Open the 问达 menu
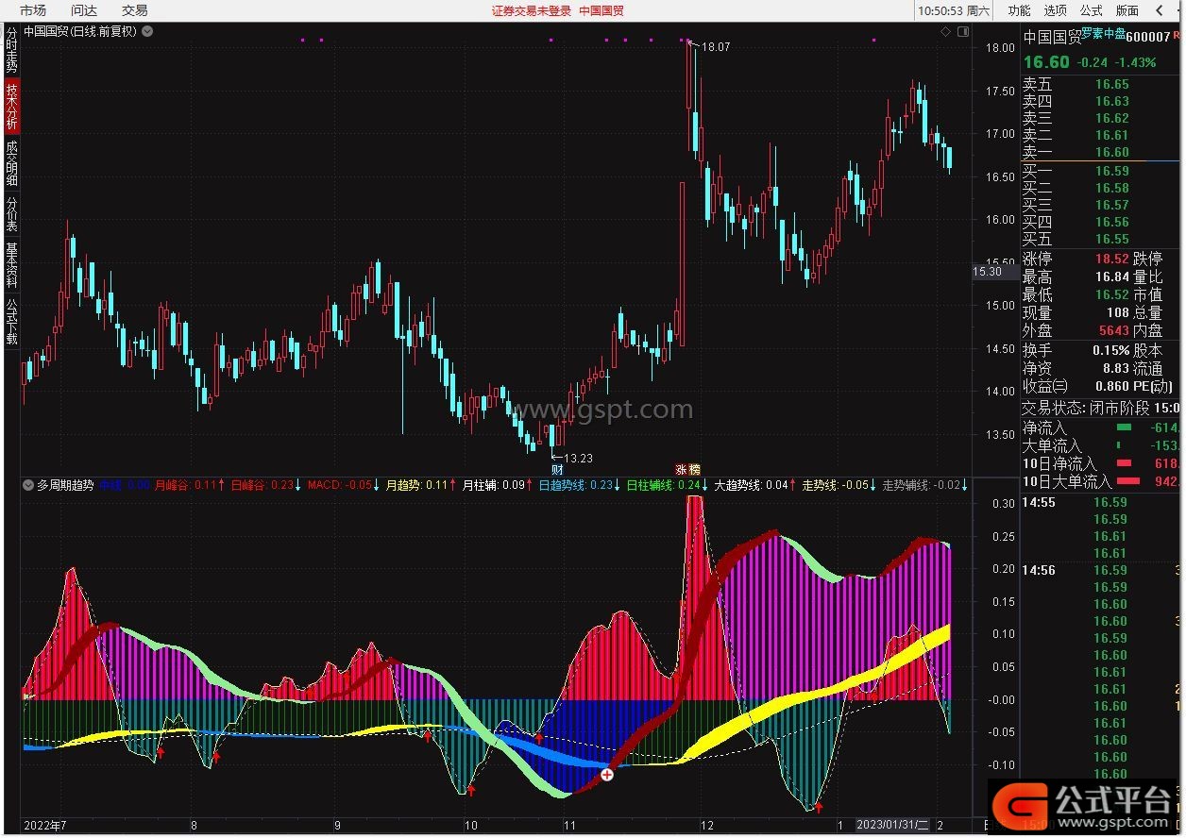This screenshot has width=1186, height=838. pos(83,10)
